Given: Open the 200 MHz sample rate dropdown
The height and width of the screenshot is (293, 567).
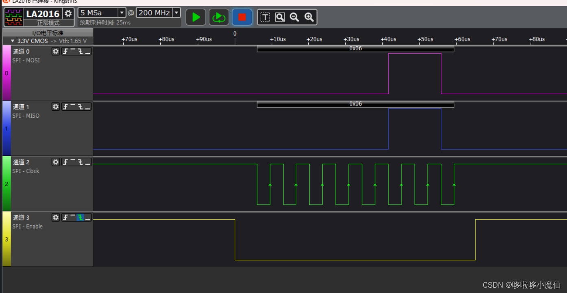Looking at the screenshot, I should tap(177, 13).
